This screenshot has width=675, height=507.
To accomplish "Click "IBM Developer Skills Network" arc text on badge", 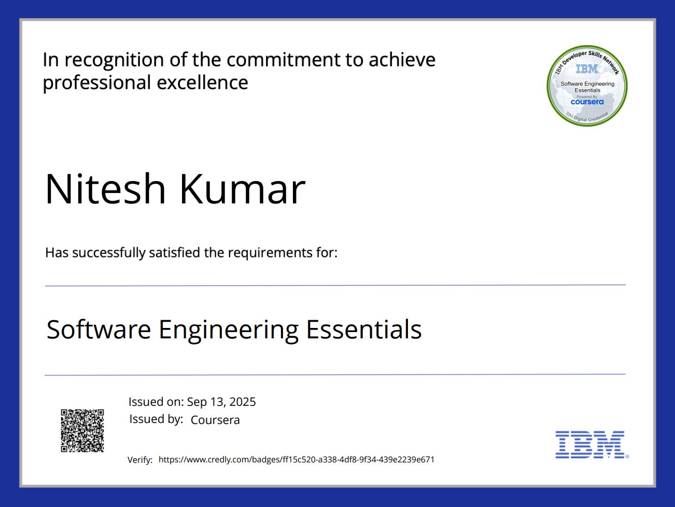I will click(x=587, y=56).
